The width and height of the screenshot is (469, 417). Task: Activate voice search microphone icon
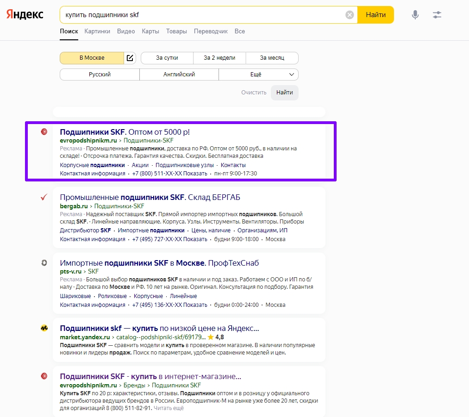pos(415,15)
